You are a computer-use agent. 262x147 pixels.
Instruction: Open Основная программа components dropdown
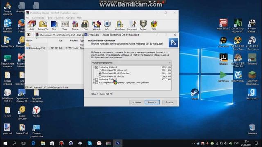131,63
